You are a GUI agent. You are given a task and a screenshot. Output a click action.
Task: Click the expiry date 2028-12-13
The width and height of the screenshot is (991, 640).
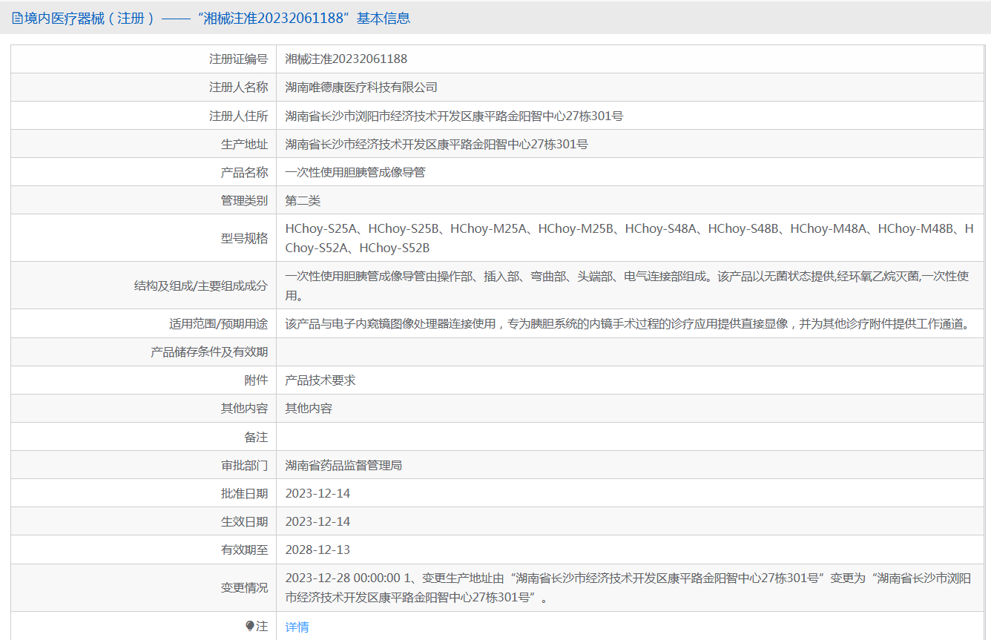pos(317,550)
